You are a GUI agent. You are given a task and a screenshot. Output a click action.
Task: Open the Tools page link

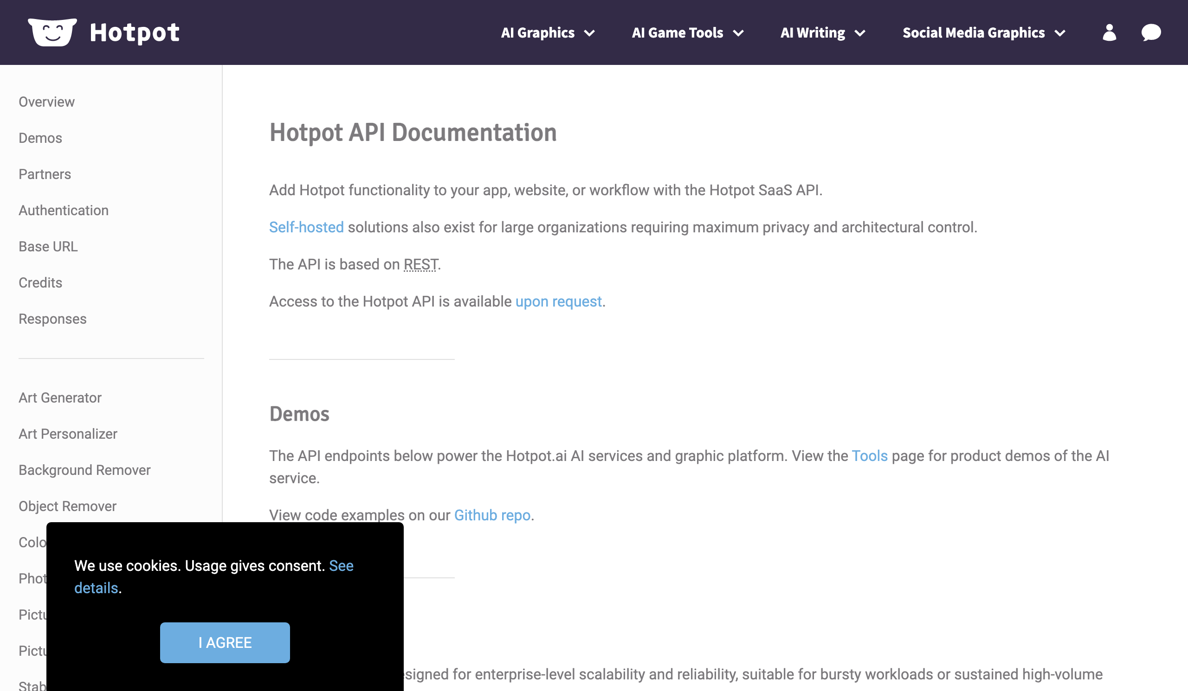(x=869, y=456)
